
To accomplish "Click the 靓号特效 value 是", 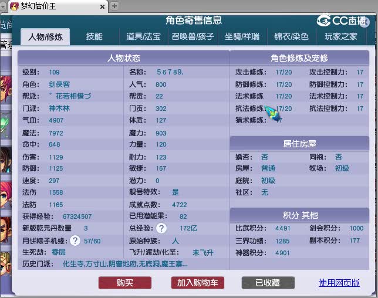I will coord(176,192).
